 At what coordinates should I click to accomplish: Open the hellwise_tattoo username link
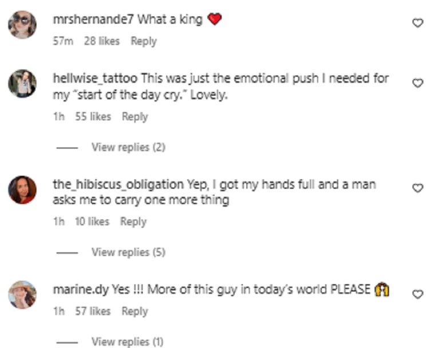[x=95, y=78]
